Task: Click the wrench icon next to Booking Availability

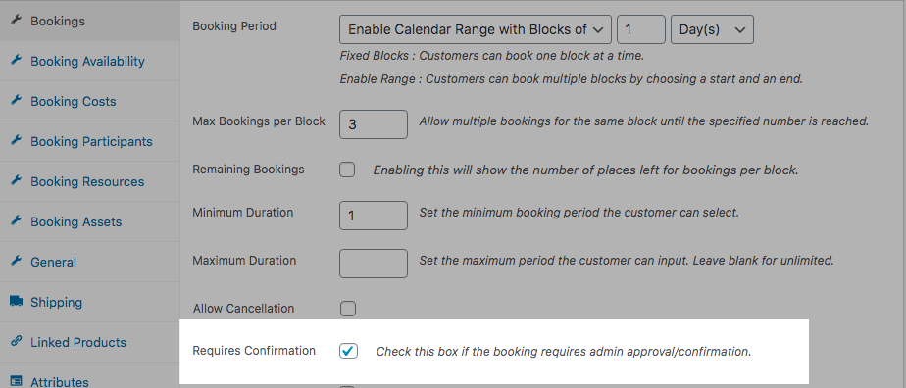Action: click(x=16, y=61)
